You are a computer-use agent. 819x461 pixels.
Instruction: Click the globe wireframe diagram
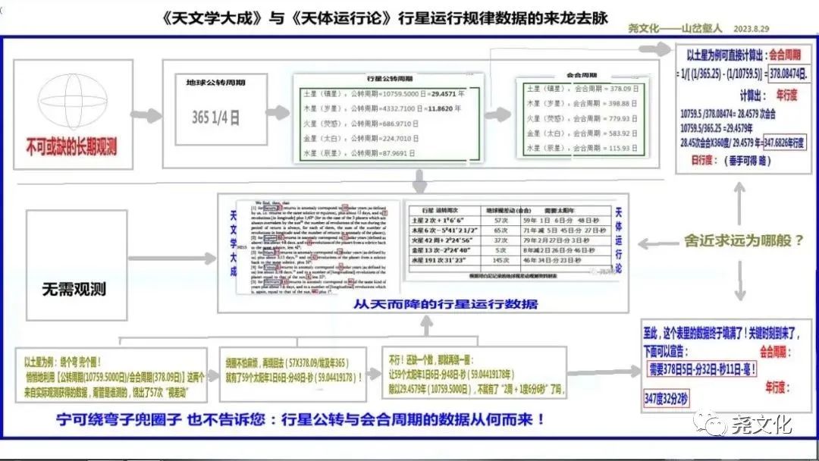tap(73, 102)
